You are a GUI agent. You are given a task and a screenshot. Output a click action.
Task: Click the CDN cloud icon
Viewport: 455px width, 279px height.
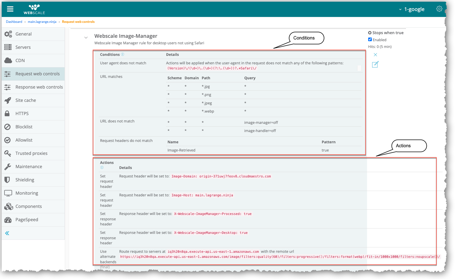(x=8, y=60)
